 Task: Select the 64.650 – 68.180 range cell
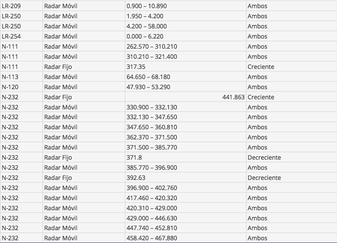148,77
